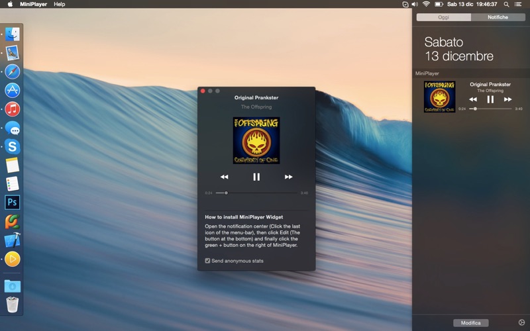
Task: Switch to the Notifiche tab
Action: (x=498, y=17)
